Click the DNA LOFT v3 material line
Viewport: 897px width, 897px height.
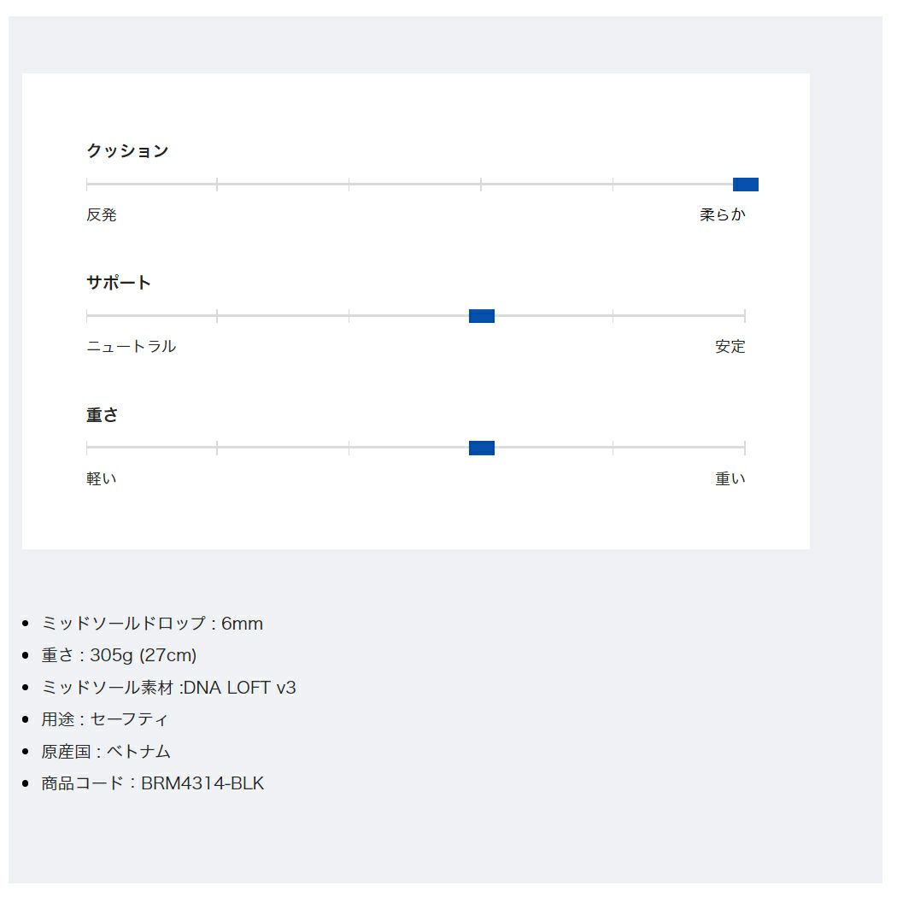[x=168, y=688]
